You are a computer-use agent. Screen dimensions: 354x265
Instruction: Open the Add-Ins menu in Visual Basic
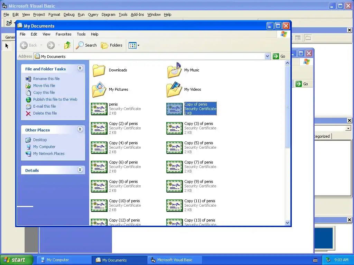tap(137, 14)
